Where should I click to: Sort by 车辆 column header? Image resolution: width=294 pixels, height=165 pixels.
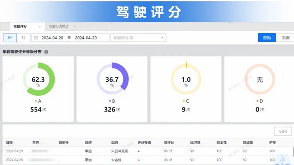tap(35, 142)
